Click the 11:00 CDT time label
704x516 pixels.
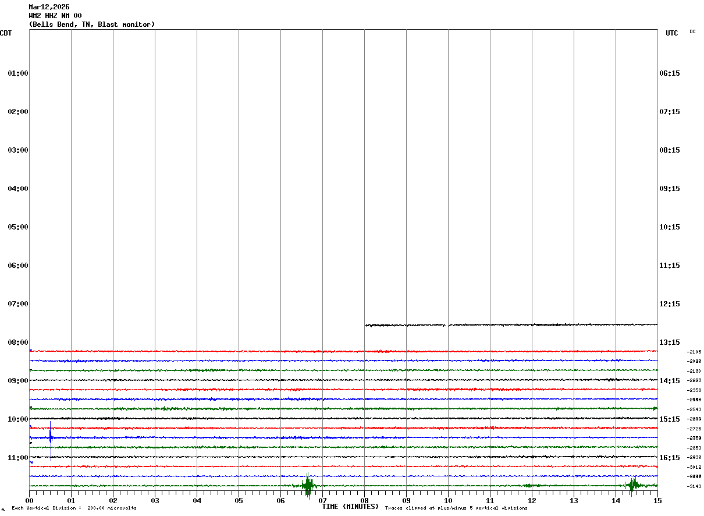pos(18,458)
